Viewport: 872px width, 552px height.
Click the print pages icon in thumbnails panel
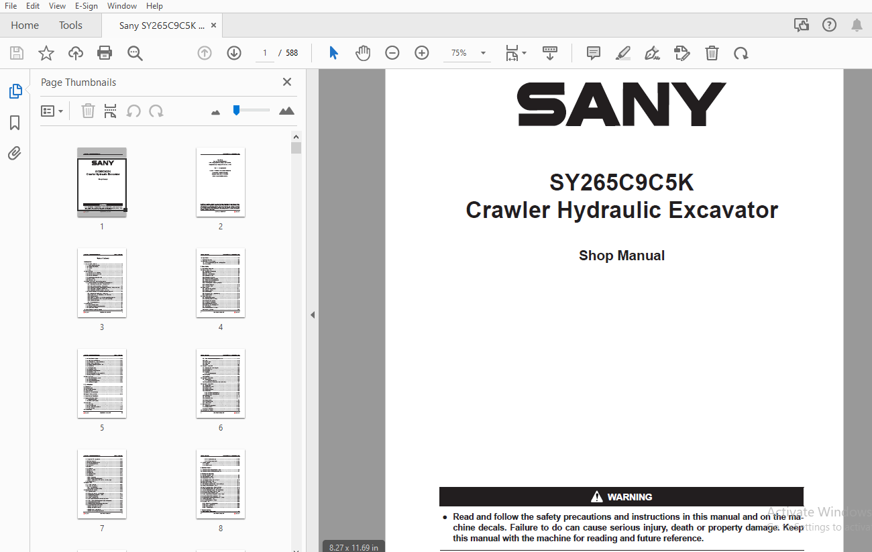(111, 111)
